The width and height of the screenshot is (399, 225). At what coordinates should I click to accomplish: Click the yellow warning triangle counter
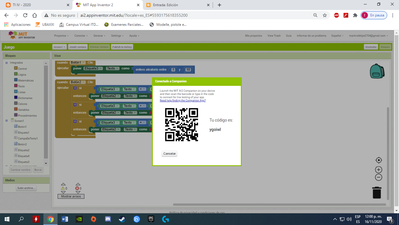pos(63,188)
